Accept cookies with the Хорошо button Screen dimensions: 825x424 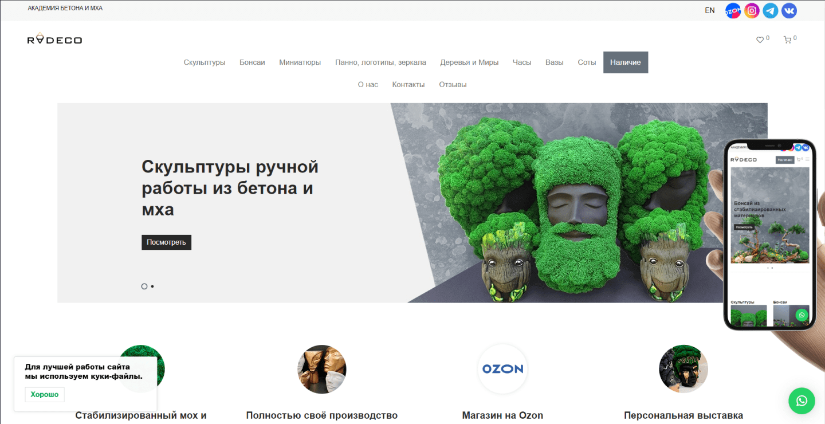click(x=45, y=395)
